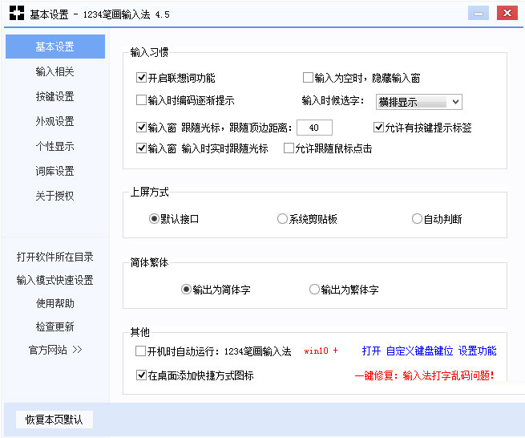Enable 输入为空时，隐藏输入窗 option
525x438 pixels.
point(308,78)
